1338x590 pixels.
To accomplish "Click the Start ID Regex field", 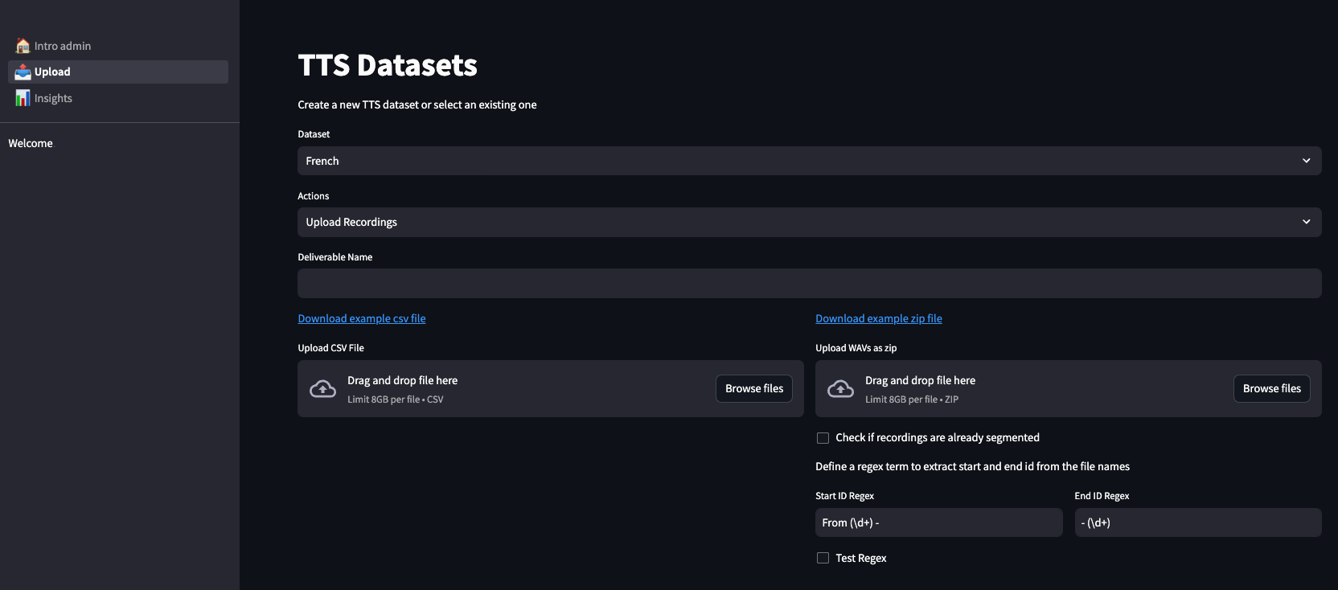I will pos(938,522).
